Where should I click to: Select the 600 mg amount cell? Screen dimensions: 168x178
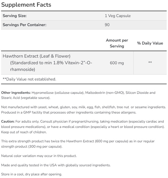pos(117,63)
